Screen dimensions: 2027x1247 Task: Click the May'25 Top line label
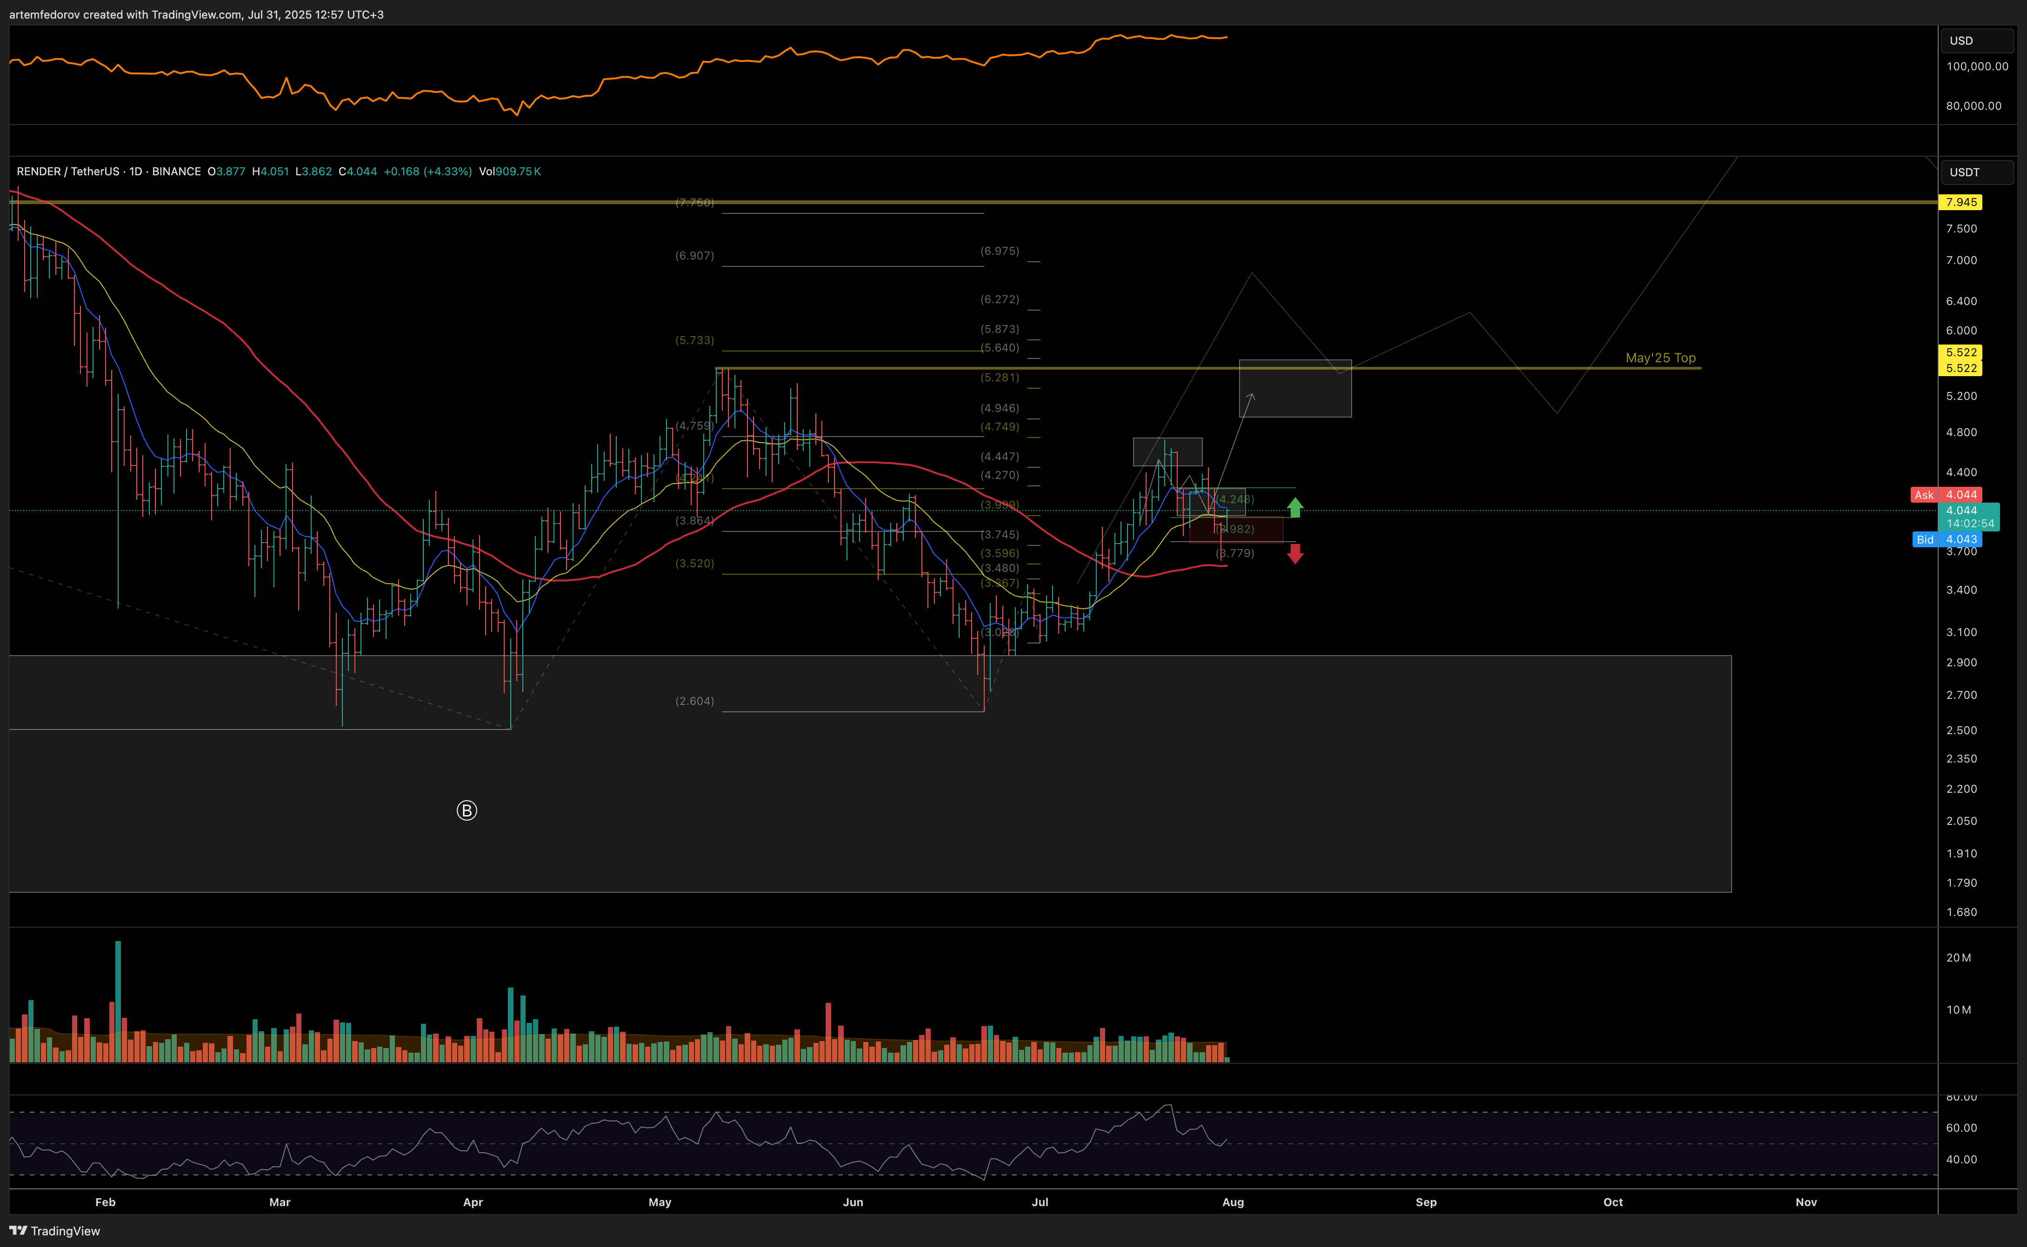(1660, 358)
